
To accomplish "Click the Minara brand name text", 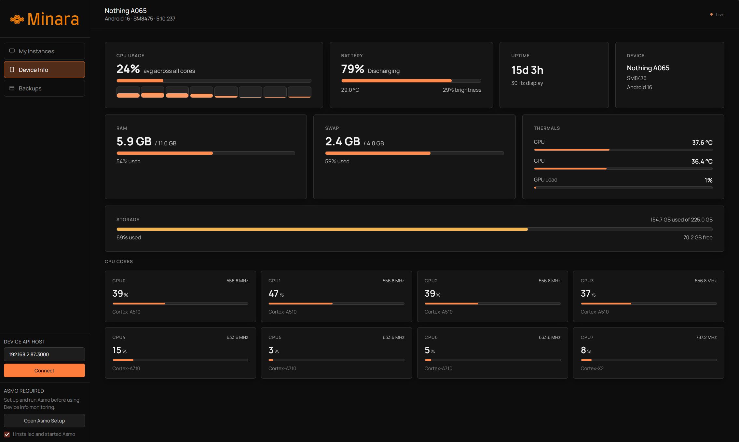I will (53, 19).
